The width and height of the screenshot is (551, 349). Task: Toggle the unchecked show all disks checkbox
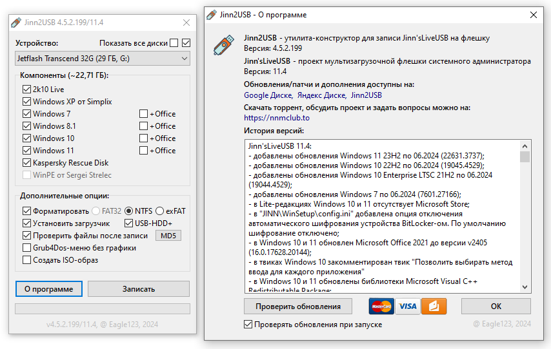(x=174, y=42)
